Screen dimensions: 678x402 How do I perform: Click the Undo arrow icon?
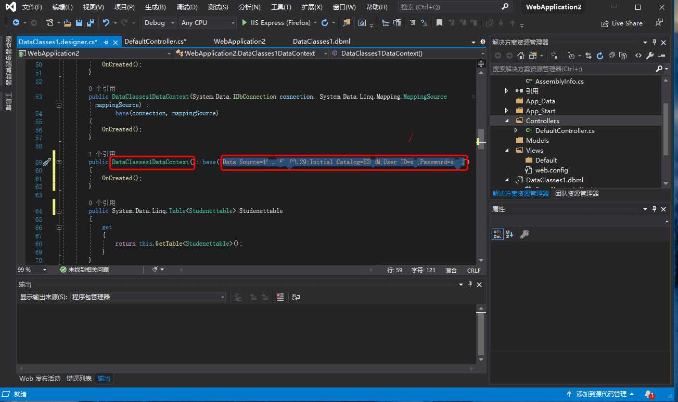tap(106, 23)
